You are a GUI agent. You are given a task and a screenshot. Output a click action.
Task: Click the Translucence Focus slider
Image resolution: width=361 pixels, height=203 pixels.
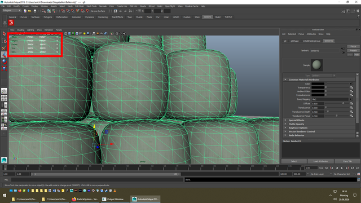coord(337,116)
